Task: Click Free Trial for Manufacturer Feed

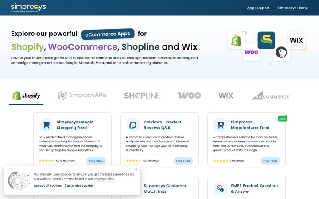Action: click(x=270, y=161)
